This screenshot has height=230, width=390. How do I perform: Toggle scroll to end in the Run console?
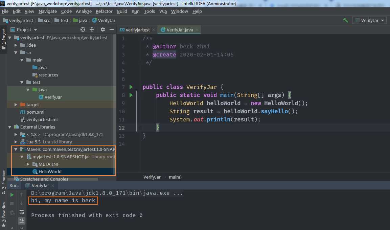pyautogui.click(x=22, y=221)
